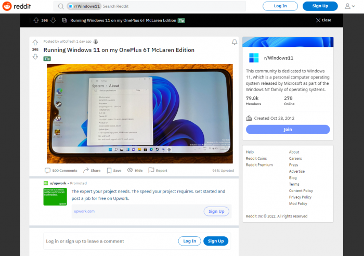
Task: Click Log In in comment box
Action: point(190,241)
